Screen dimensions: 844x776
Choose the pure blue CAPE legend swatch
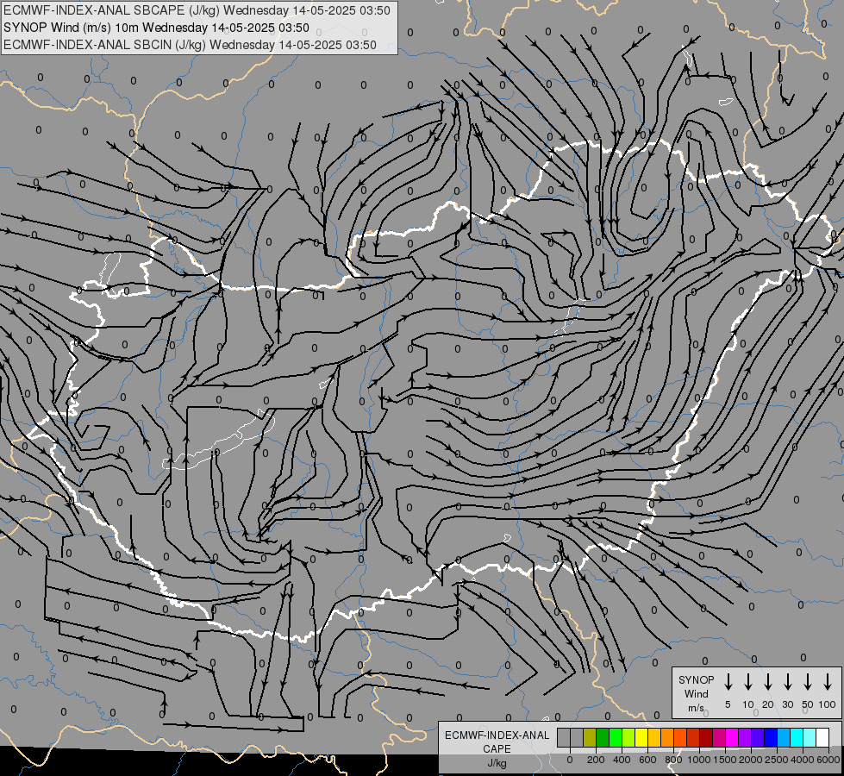[x=771, y=737]
